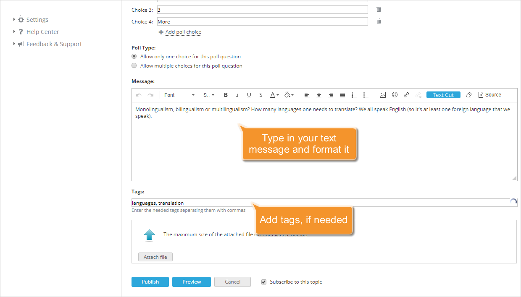This screenshot has height=297, width=521.
Task: Apply bold formatting to the message
Action: (x=226, y=95)
